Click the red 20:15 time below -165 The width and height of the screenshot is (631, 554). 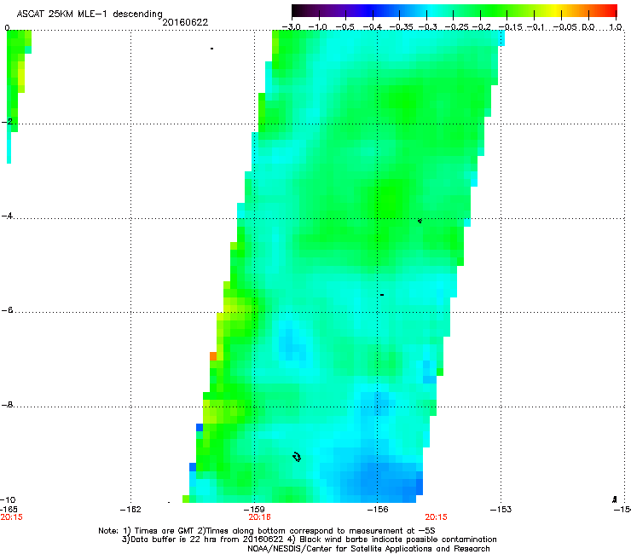click(x=11, y=517)
